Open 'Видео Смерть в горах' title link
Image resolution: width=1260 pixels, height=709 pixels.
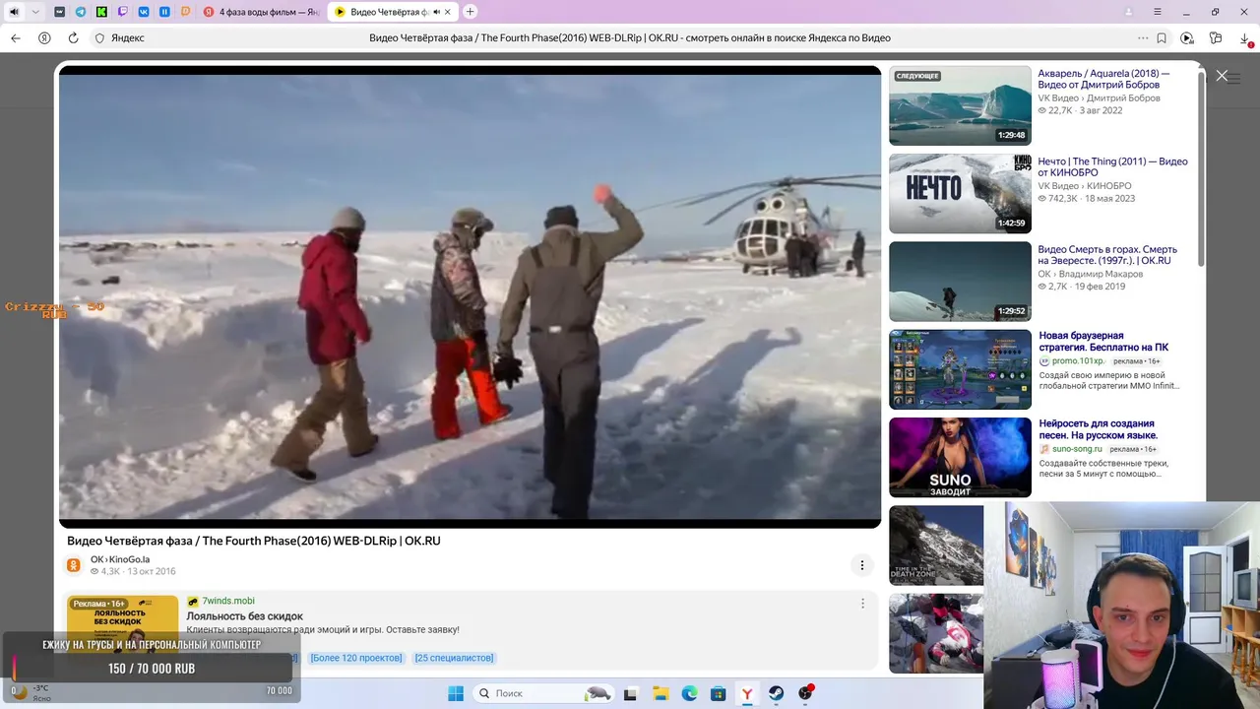(x=1107, y=254)
